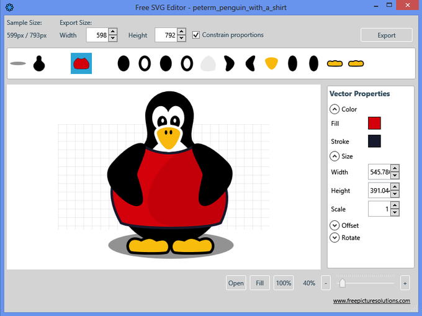Expand the Offset section
The image size is (422, 316).
(x=334, y=225)
